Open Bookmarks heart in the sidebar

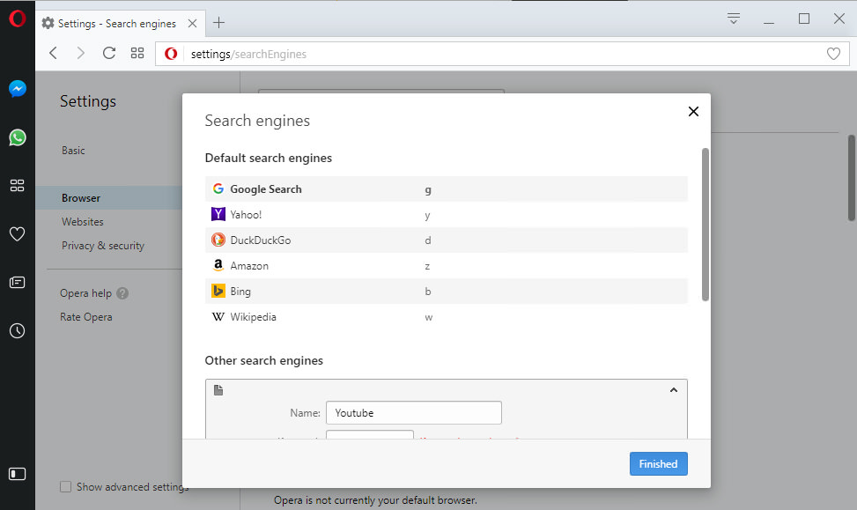pos(18,234)
